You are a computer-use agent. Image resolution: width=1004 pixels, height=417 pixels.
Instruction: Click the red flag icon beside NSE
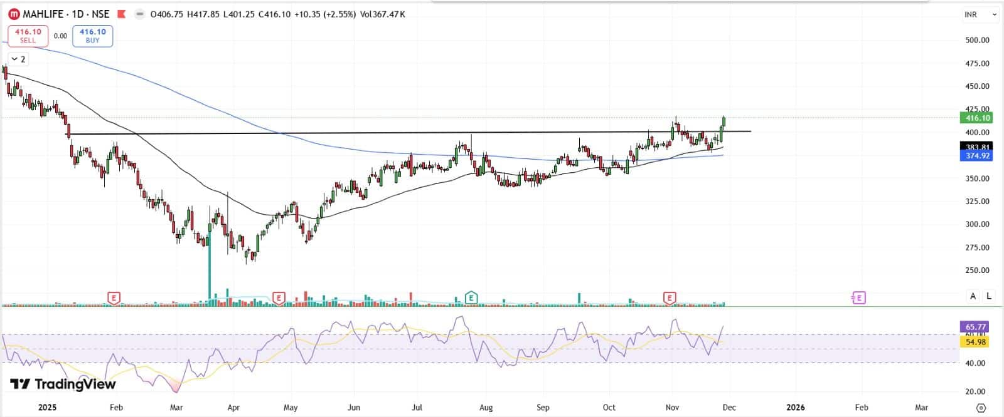pos(122,14)
